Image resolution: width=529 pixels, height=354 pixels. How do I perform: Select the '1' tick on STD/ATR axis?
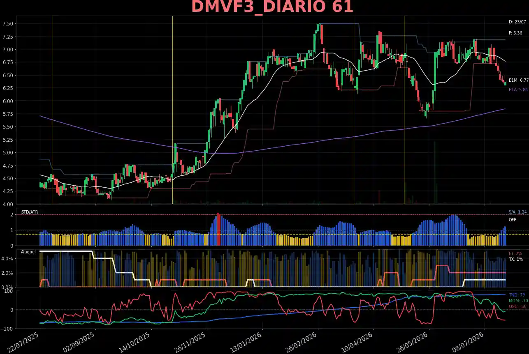point(13,230)
